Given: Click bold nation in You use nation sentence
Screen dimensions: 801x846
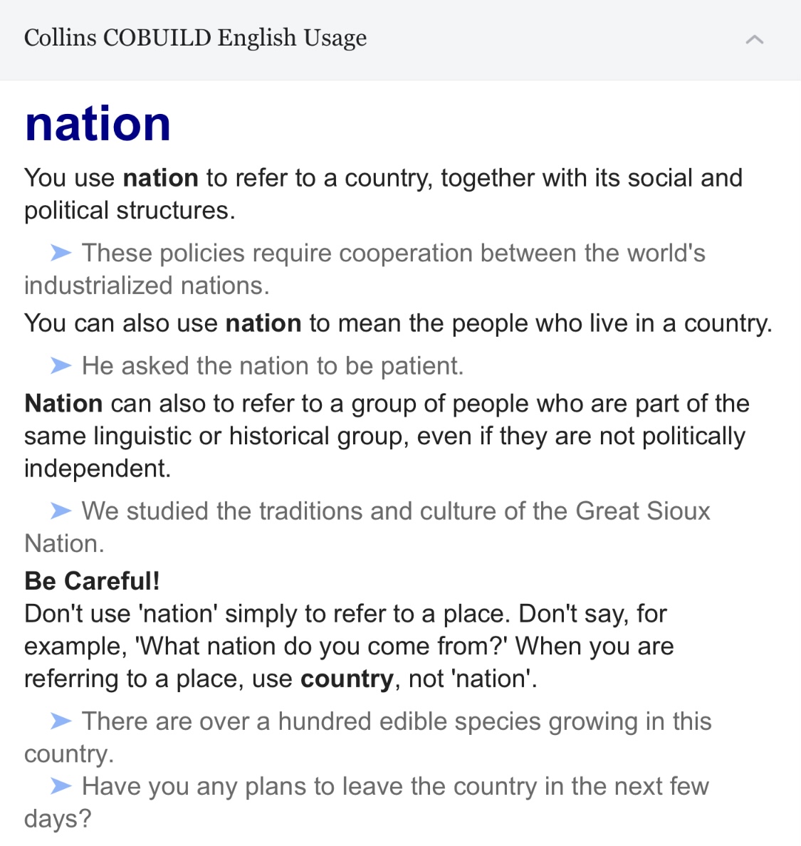Looking at the screenshot, I should pos(161,178).
